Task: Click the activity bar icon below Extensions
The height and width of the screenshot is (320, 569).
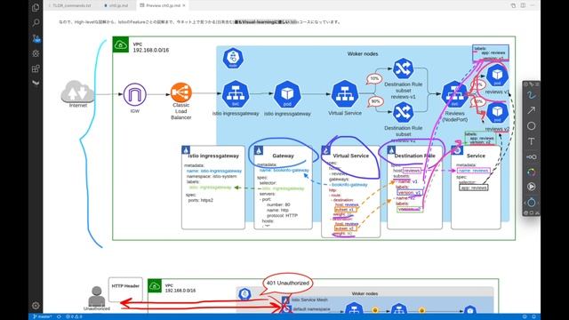Action: pos(36,83)
